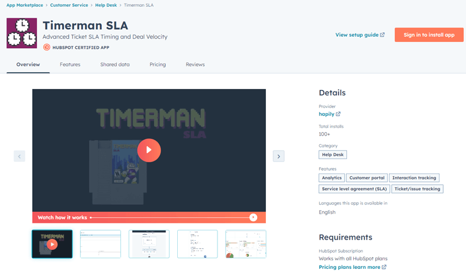Open the hapily provider link
The height and width of the screenshot is (274, 466).
326,114
